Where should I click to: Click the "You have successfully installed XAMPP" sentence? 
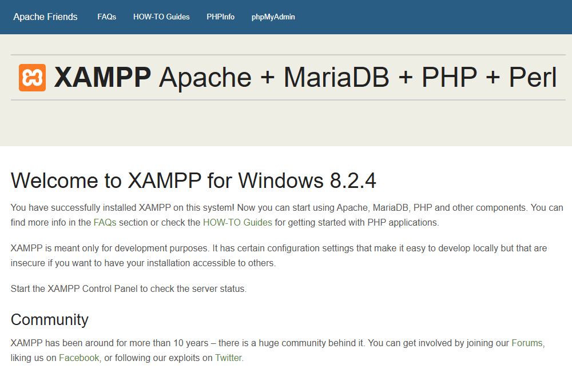[120, 208]
